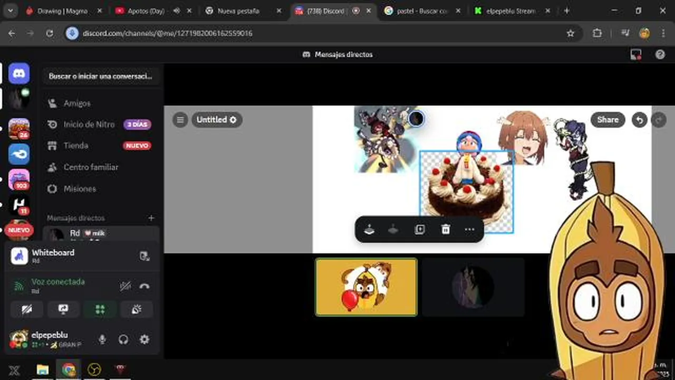
Task: Open the Misiones page
Action: click(x=101, y=188)
